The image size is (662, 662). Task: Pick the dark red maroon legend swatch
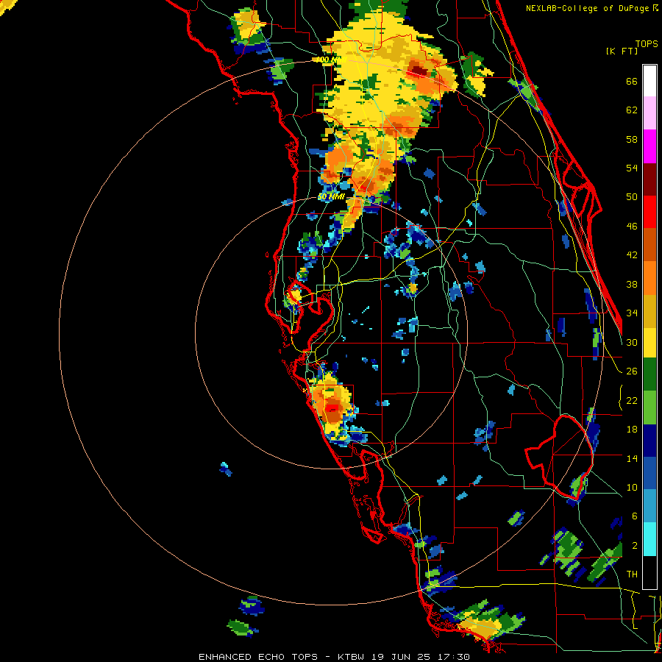point(649,179)
